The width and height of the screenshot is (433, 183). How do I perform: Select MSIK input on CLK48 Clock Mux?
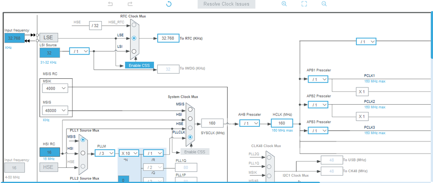pyautogui.click(x=269, y=176)
